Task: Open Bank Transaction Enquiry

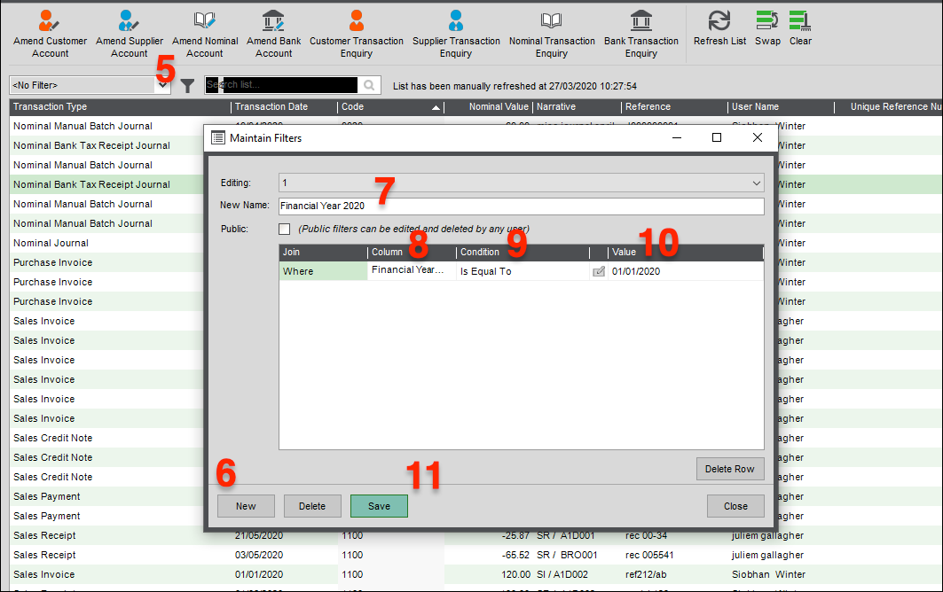Action: tap(640, 33)
